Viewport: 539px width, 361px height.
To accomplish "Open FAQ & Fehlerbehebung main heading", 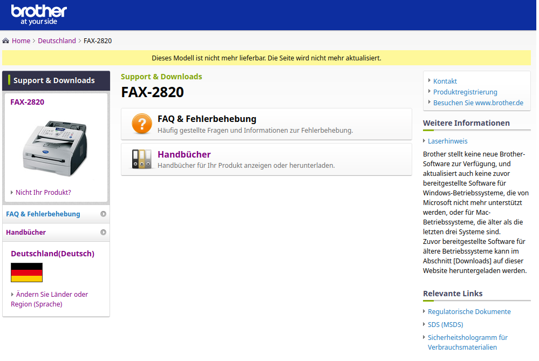I will 207,119.
